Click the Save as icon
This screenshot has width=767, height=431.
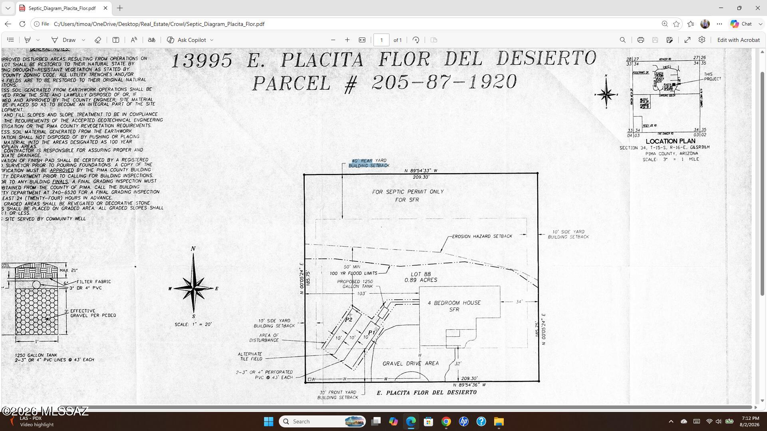670,40
